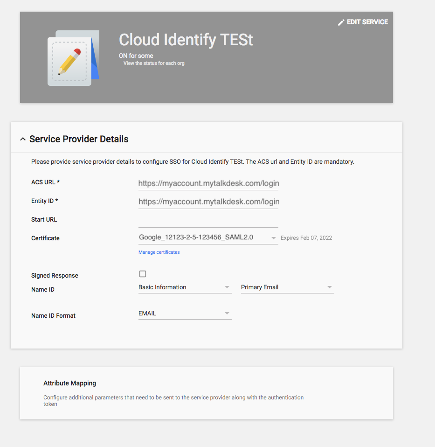
Task: Click the Name ID Format label
Action: coord(53,316)
